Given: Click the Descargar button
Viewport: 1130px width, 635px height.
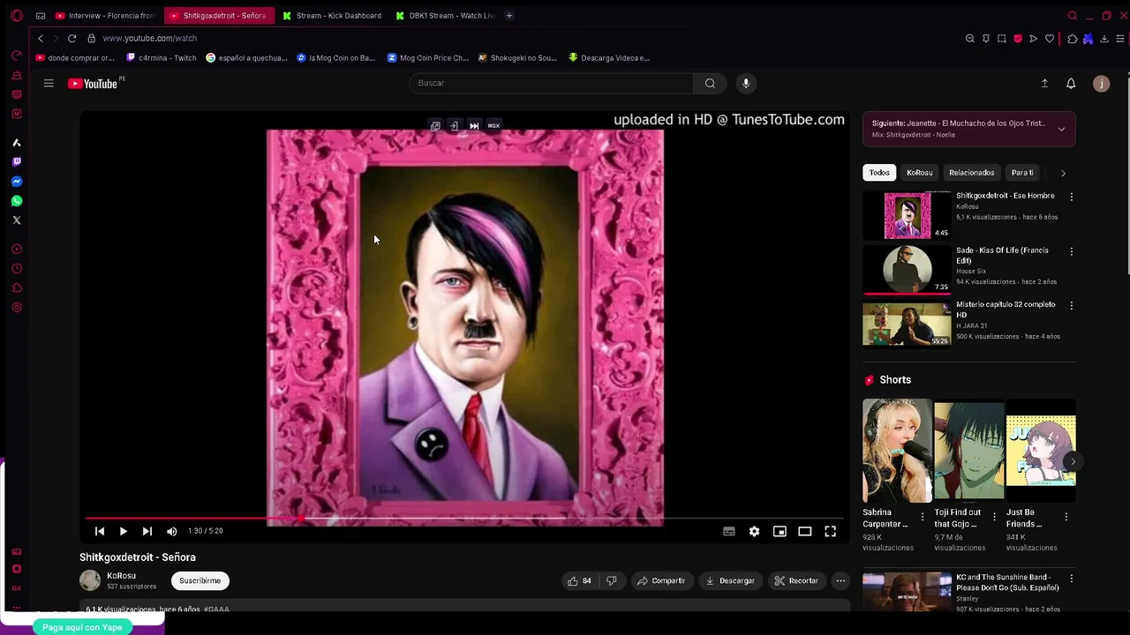Looking at the screenshot, I should tap(730, 581).
